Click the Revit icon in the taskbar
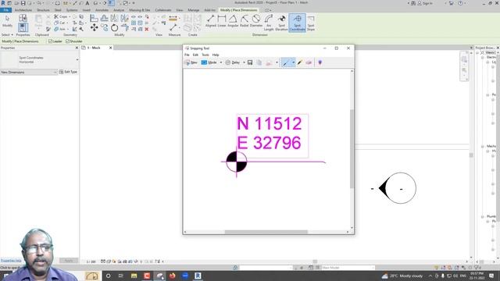500x281 pixels. click(198, 276)
